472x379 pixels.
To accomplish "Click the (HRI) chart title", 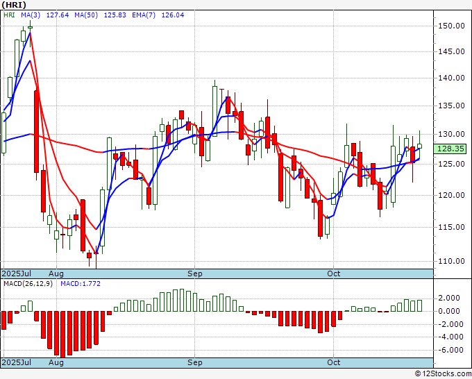I will 14,5.
